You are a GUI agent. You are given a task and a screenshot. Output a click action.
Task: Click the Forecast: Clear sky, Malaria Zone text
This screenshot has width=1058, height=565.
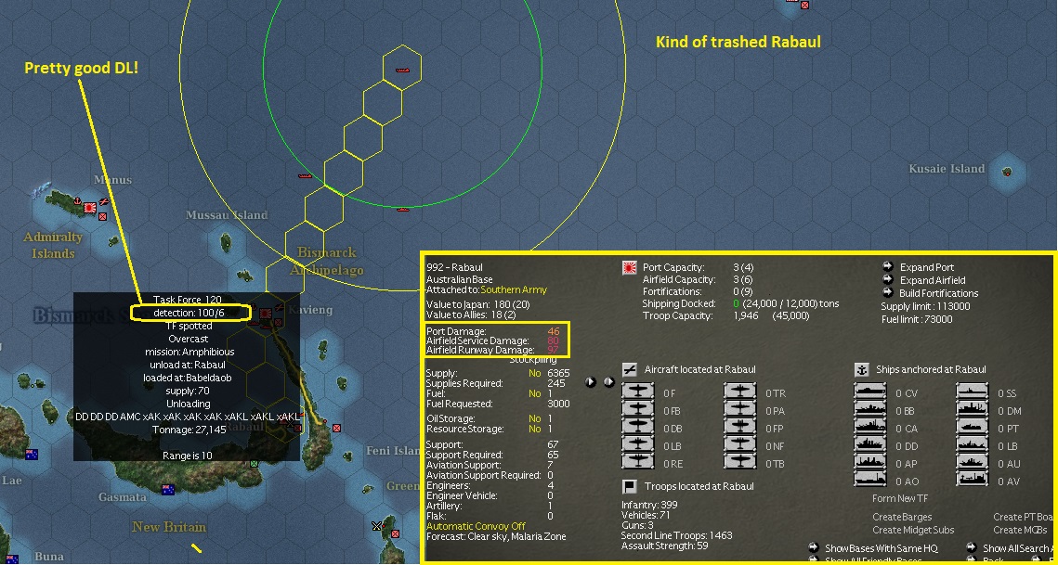click(x=496, y=536)
